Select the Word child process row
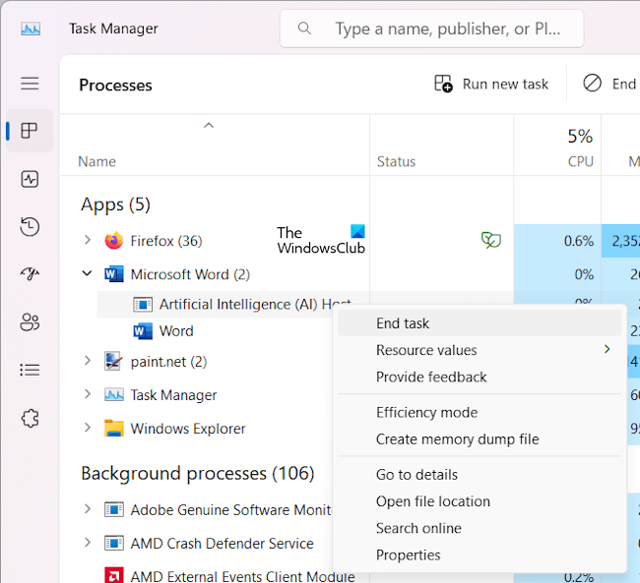 [176, 331]
